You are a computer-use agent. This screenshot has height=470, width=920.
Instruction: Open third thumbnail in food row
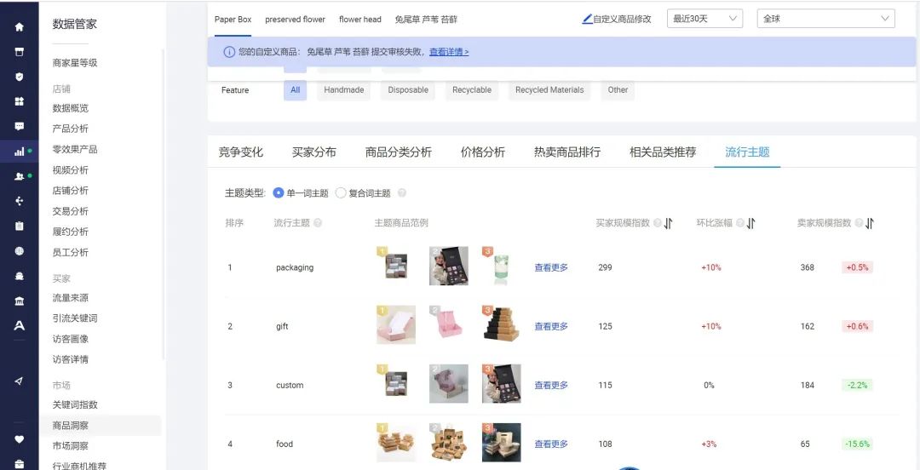click(x=502, y=443)
